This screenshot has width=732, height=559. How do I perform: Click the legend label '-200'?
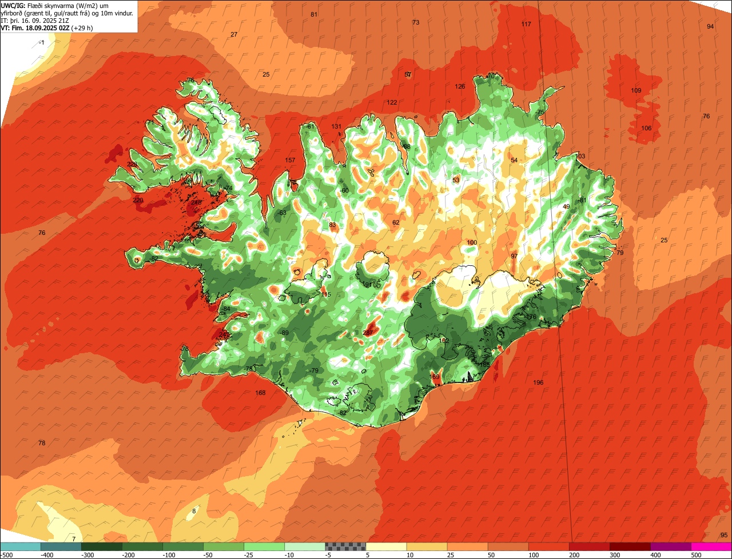(x=129, y=555)
